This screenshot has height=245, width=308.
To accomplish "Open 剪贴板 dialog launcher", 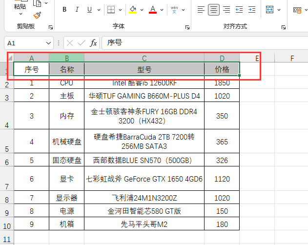I will [51, 27].
